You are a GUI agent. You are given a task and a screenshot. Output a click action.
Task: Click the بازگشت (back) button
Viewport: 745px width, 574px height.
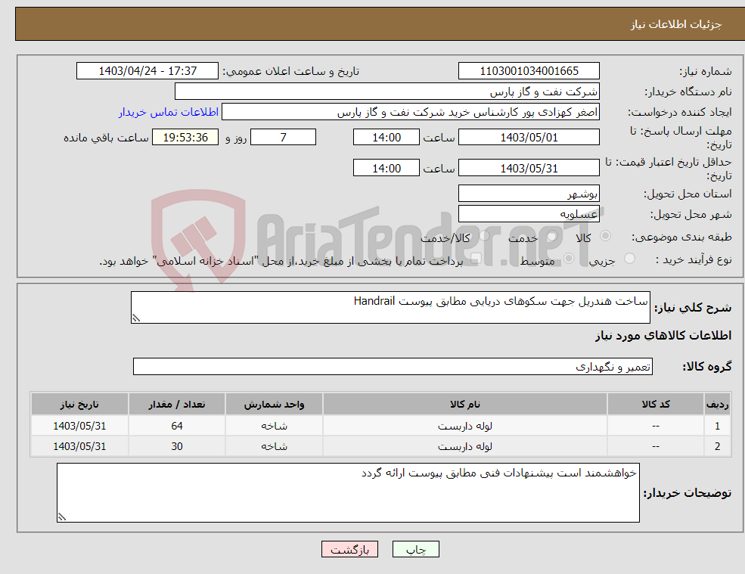coord(349,549)
